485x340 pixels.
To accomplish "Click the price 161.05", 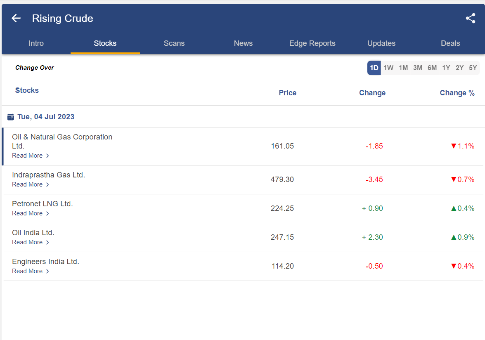I will (x=282, y=146).
